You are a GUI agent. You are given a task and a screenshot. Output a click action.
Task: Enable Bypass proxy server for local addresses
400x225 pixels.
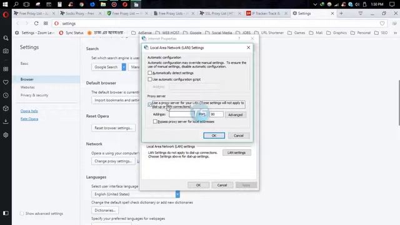pos(155,122)
